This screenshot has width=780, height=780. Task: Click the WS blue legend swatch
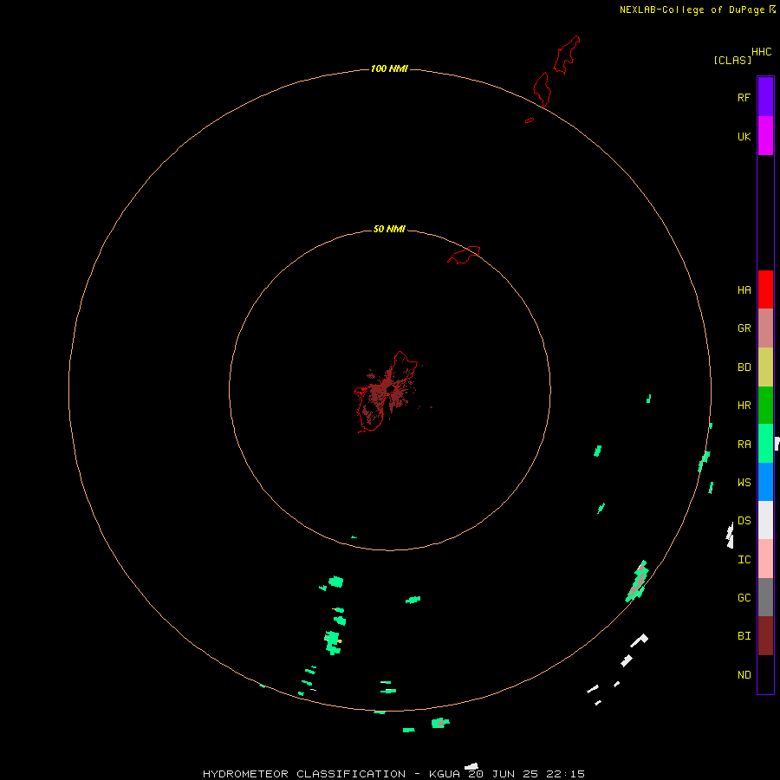[x=765, y=482]
